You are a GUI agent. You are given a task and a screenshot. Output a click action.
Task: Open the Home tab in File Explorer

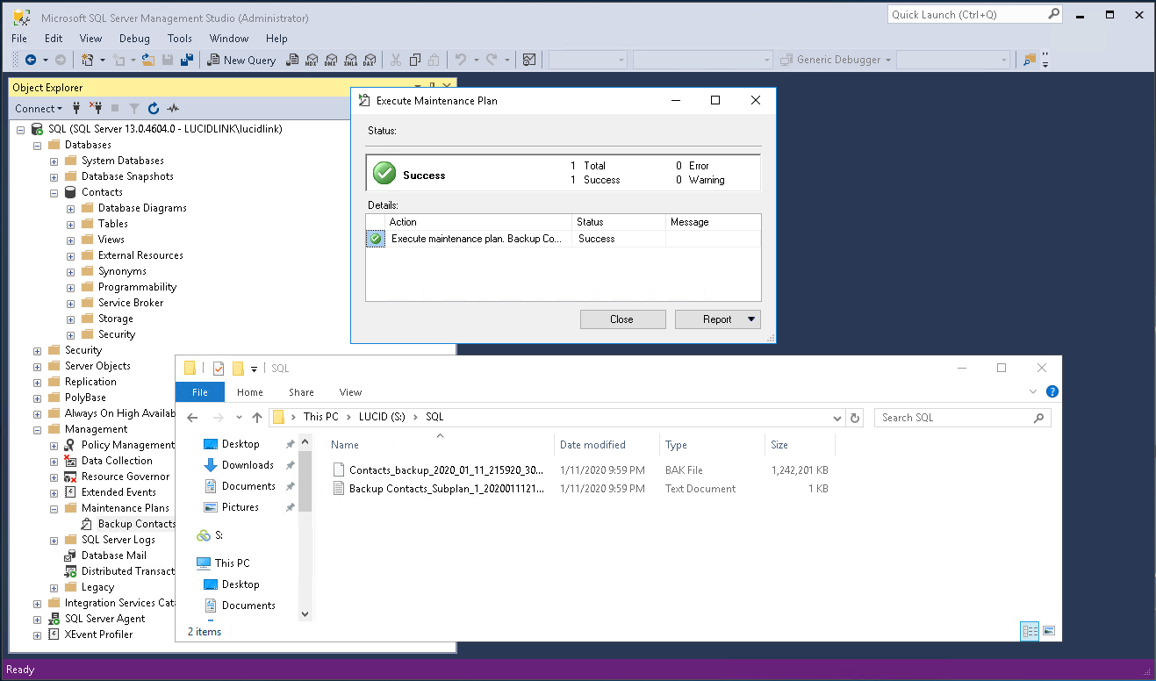[x=250, y=392]
